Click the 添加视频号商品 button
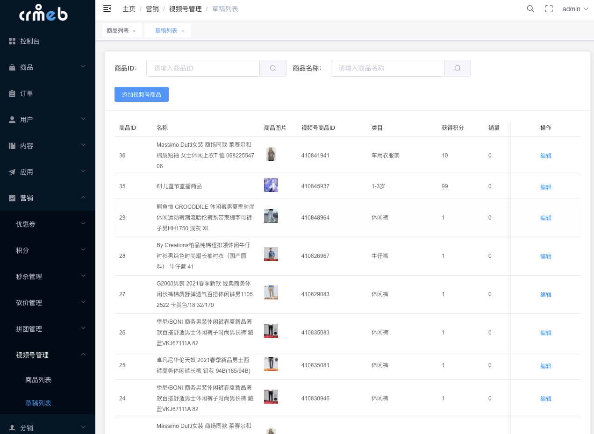The height and width of the screenshot is (434, 594). [x=141, y=94]
